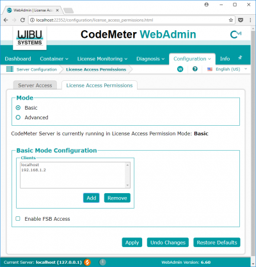
Task: Click the Apply button
Action: coord(132,243)
